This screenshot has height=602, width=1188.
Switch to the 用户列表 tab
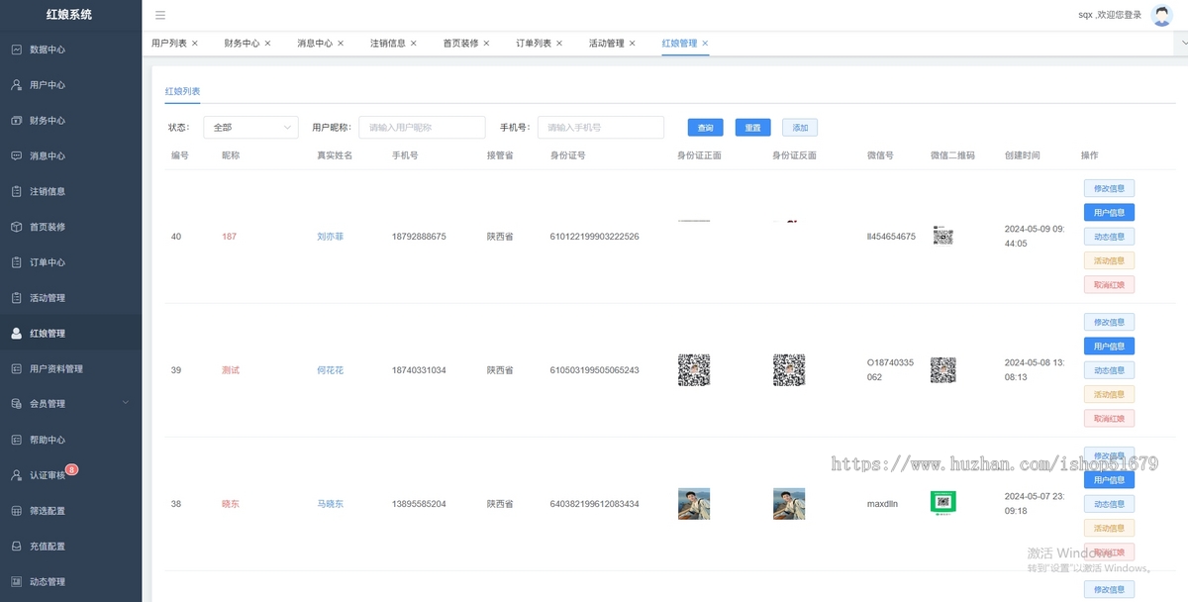click(168, 44)
